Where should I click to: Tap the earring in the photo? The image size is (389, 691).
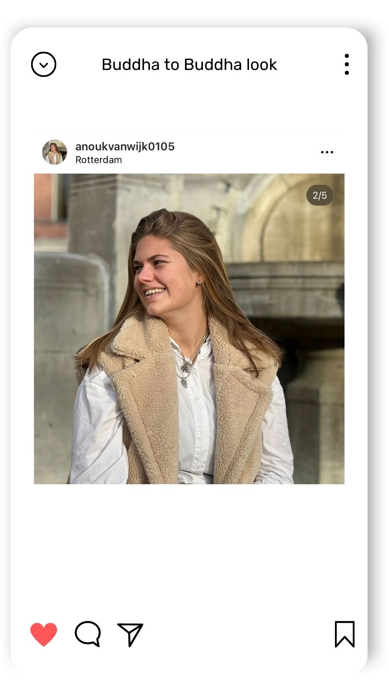pyautogui.click(x=199, y=283)
